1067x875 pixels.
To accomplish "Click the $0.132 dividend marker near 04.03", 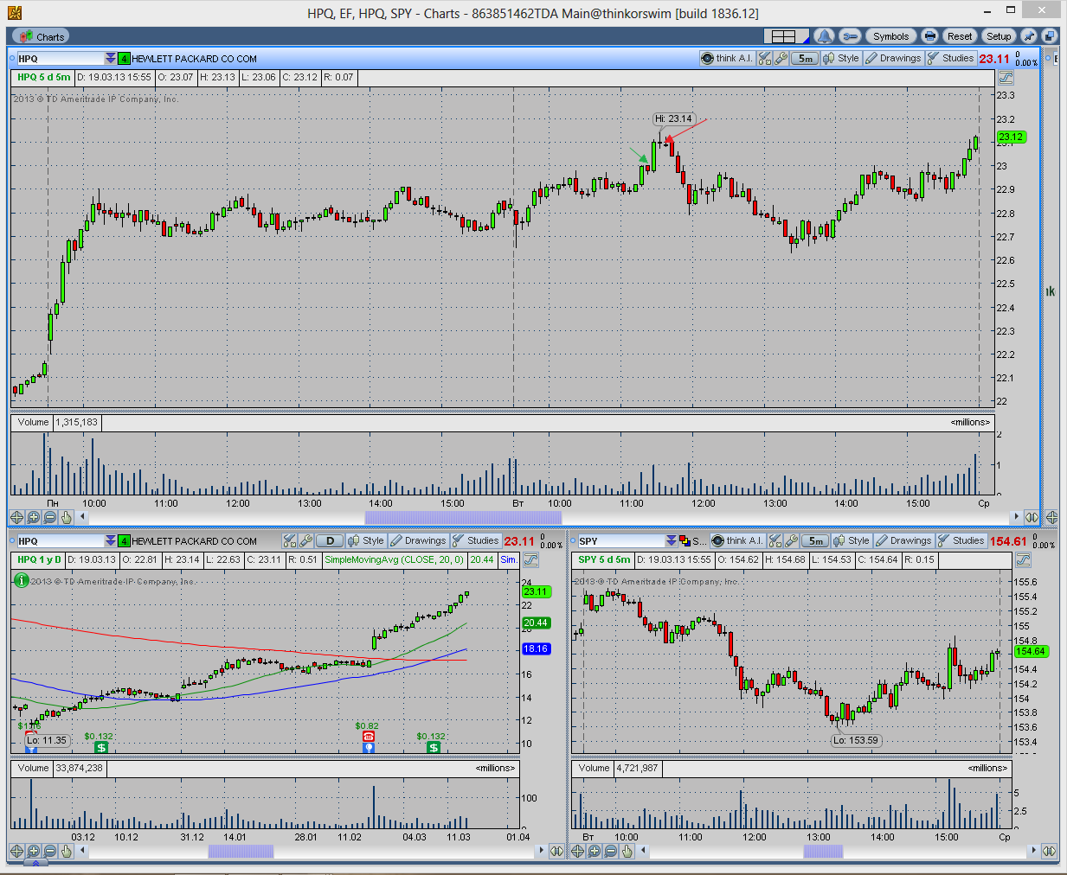I will tap(434, 748).
